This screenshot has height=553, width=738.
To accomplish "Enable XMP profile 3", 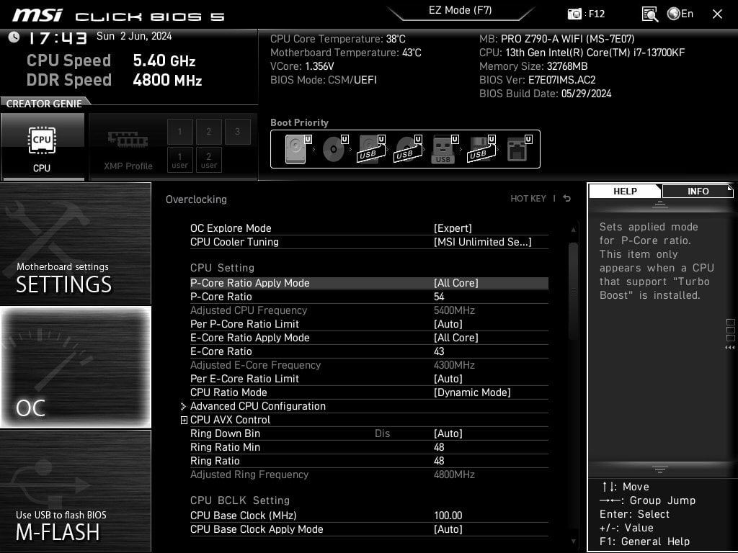I will tap(237, 132).
